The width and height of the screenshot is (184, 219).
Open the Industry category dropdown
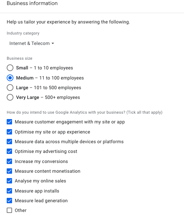tap(32, 43)
